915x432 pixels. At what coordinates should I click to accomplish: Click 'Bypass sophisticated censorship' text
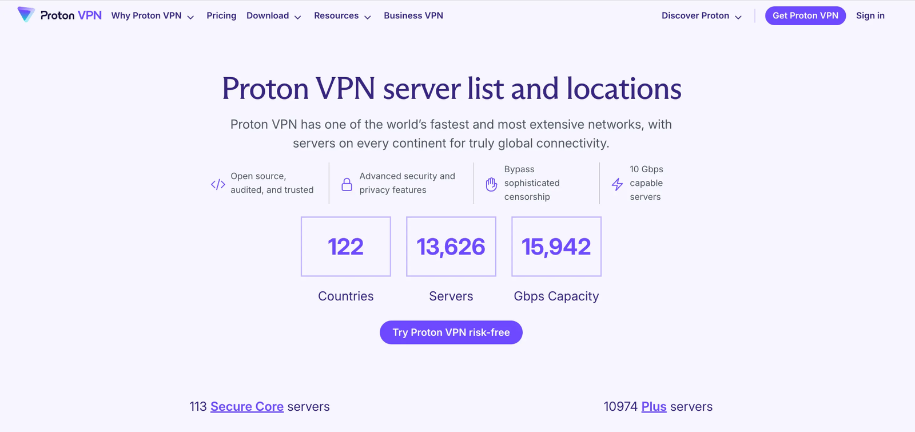532,183
